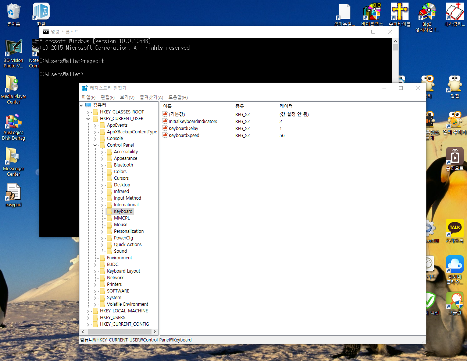Image resolution: width=467 pixels, height=361 pixels.
Task: Open 내사랑하 desktop icon
Action: tap(454, 15)
